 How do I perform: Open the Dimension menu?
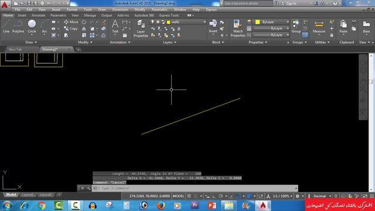point(120,10)
